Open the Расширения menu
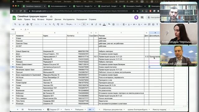199x112 pixels. click(81, 19)
